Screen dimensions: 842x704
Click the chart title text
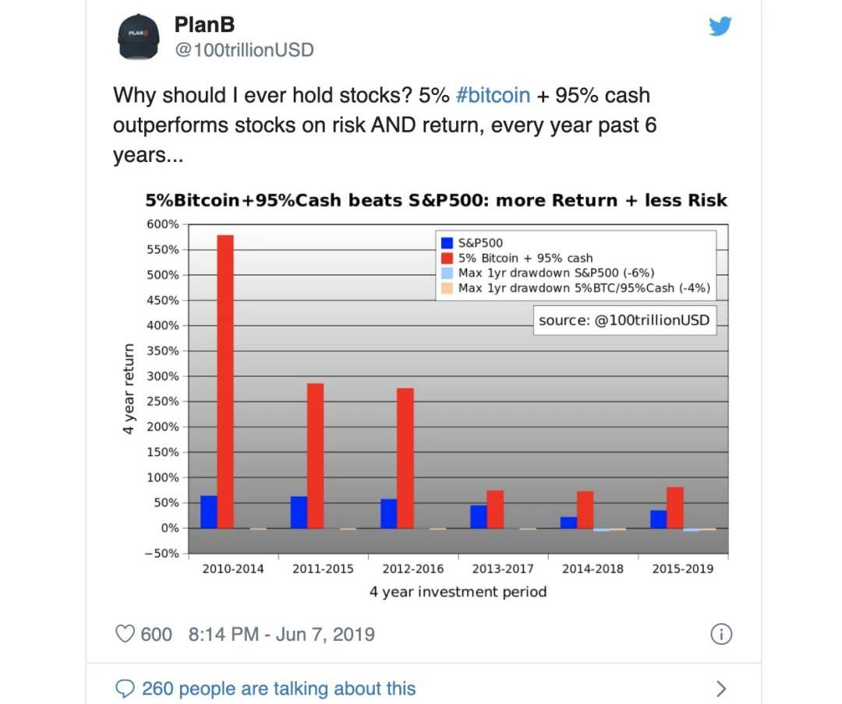click(x=436, y=200)
